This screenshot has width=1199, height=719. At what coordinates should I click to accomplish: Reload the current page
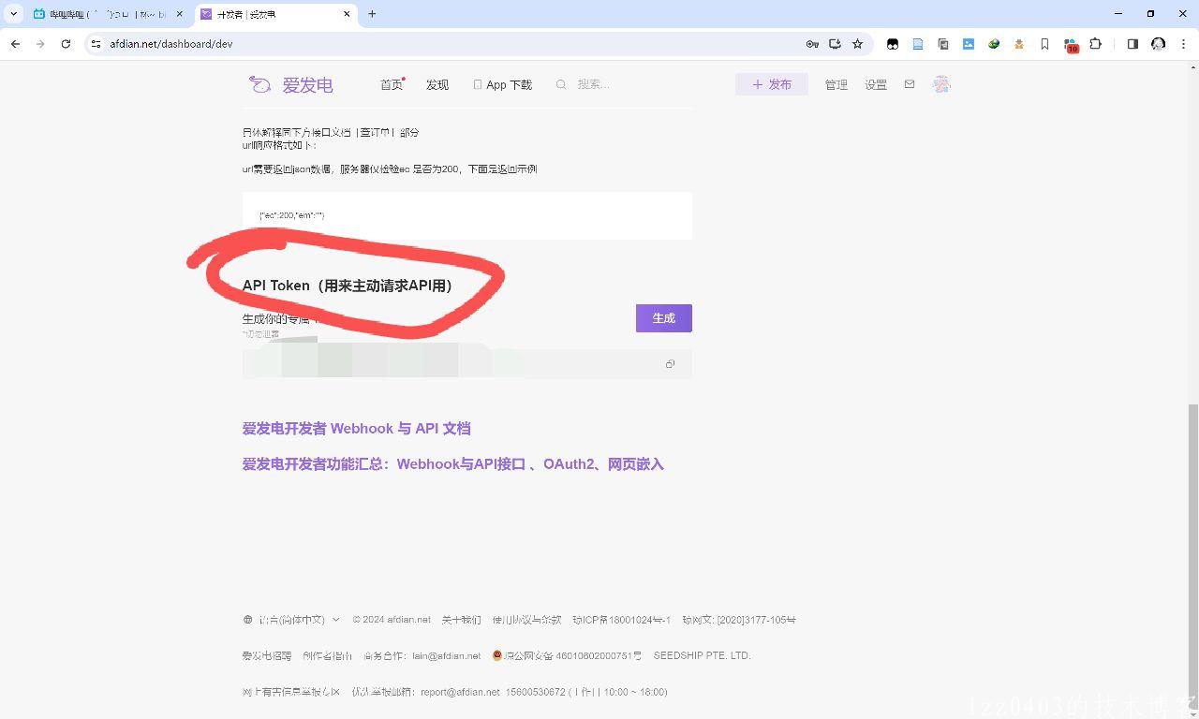pyautogui.click(x=66, y=44)
